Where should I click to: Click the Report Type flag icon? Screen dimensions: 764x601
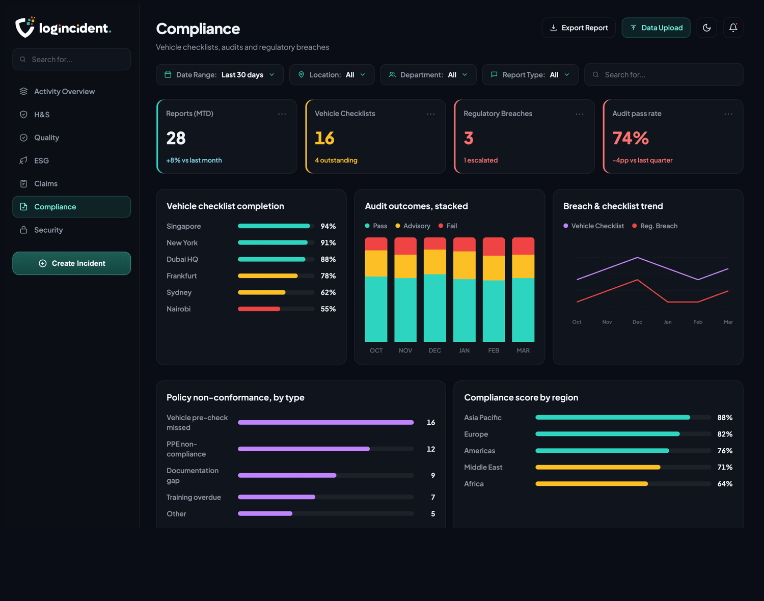click(x=494, y=75)
